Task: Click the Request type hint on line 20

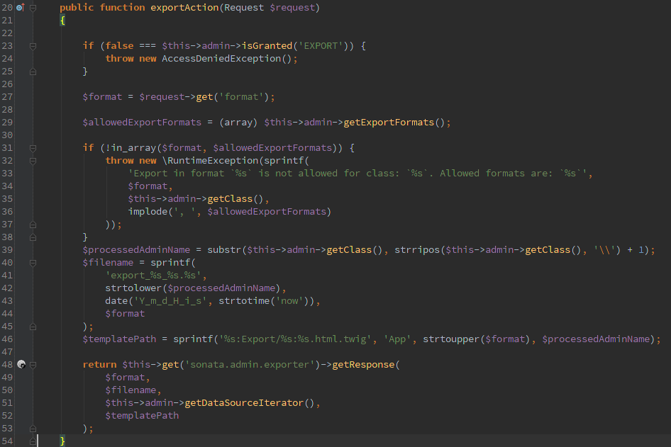Action: [x=244, y=8]
